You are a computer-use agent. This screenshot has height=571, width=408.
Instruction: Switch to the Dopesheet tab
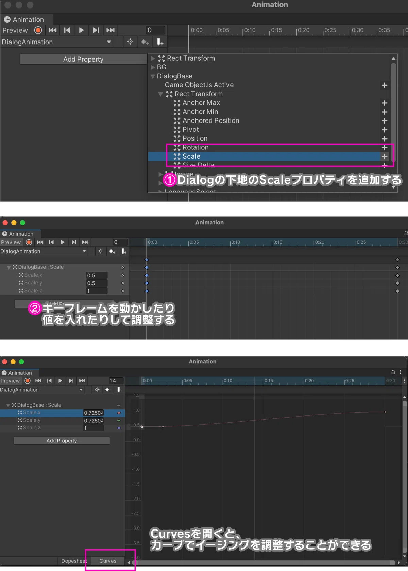pyautogui.click(x=74, y=561)
